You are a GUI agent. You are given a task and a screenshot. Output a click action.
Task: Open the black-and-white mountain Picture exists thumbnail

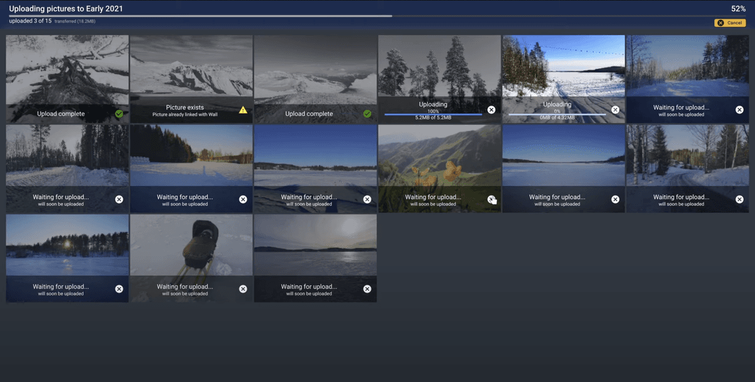[x=191, y=66]
